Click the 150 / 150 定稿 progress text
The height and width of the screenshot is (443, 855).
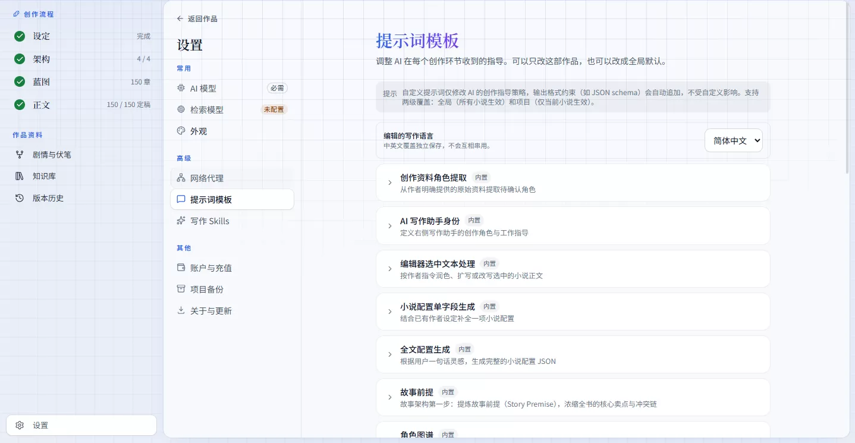click(128, 105)
